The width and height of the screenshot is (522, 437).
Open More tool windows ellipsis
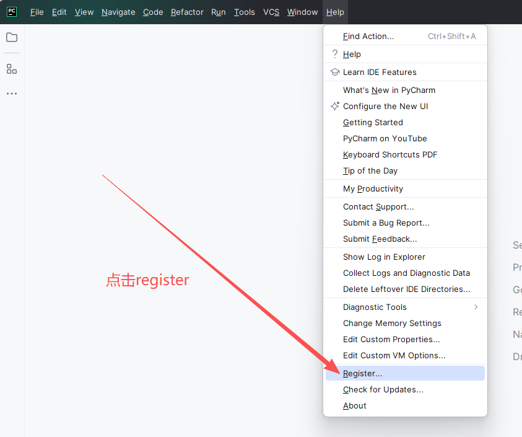[12, 94]
